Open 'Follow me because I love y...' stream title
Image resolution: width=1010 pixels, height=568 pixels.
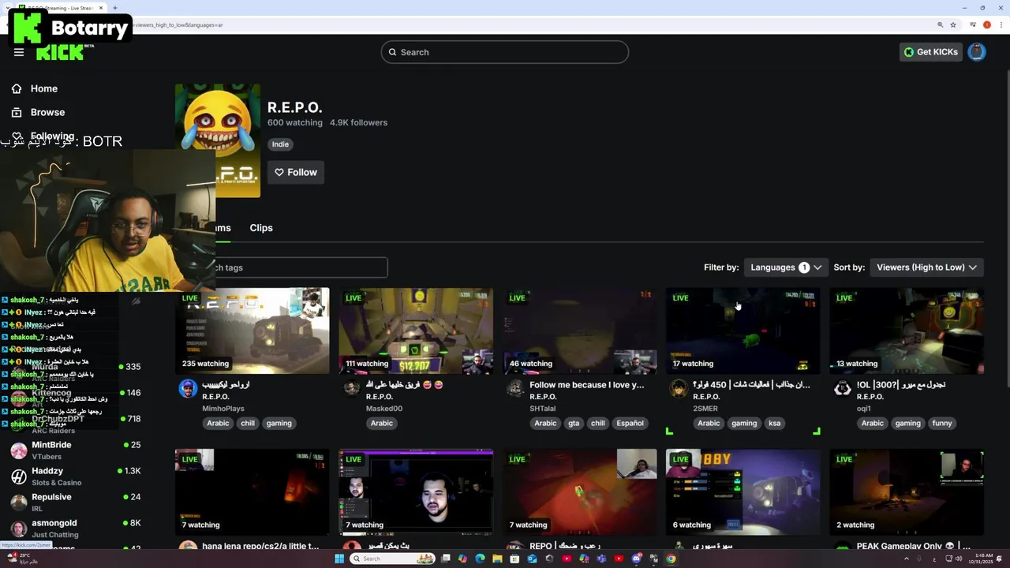point(587,385)
